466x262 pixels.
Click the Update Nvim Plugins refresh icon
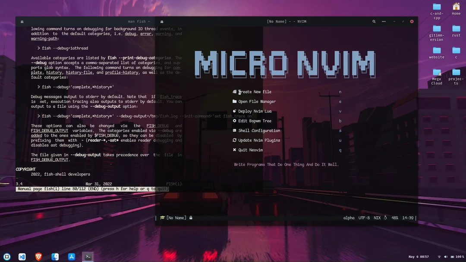(234, 140)
